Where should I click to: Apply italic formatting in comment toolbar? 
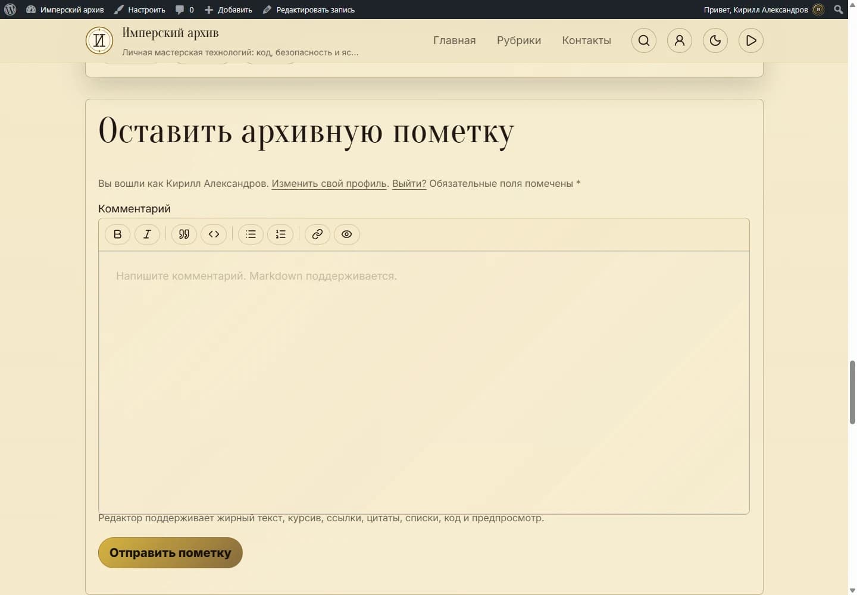point(147,234)
